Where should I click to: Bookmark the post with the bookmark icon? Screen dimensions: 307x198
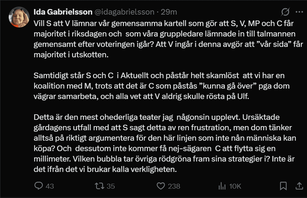tap(283, 186)
